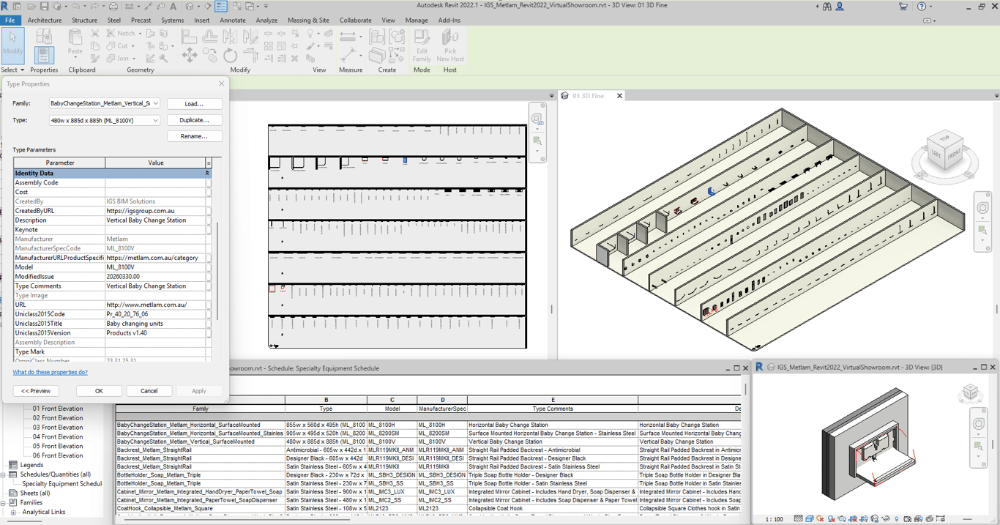1000x525 pixels.
Task: Open the File menu tab
Action: [x=10, y=21]
